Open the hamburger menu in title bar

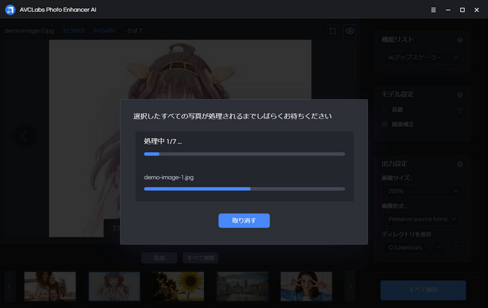point(434,10)
